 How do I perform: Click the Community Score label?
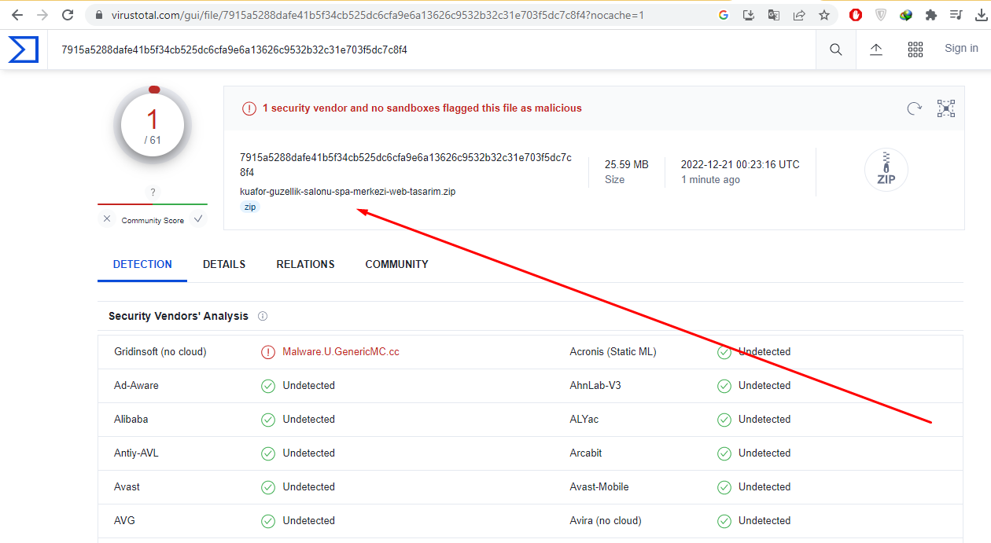(153, 221)
